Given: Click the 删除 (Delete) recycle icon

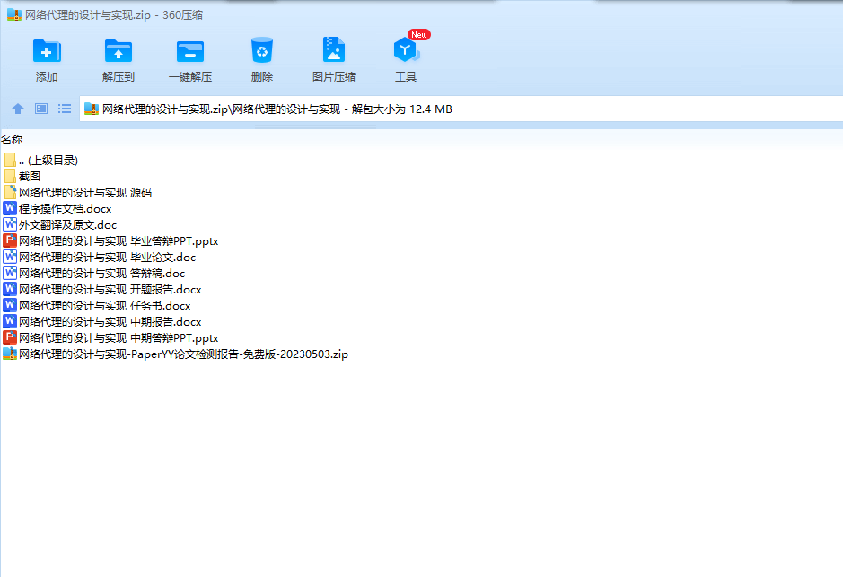Looking at the screenshot, I should tap(262, 50).
